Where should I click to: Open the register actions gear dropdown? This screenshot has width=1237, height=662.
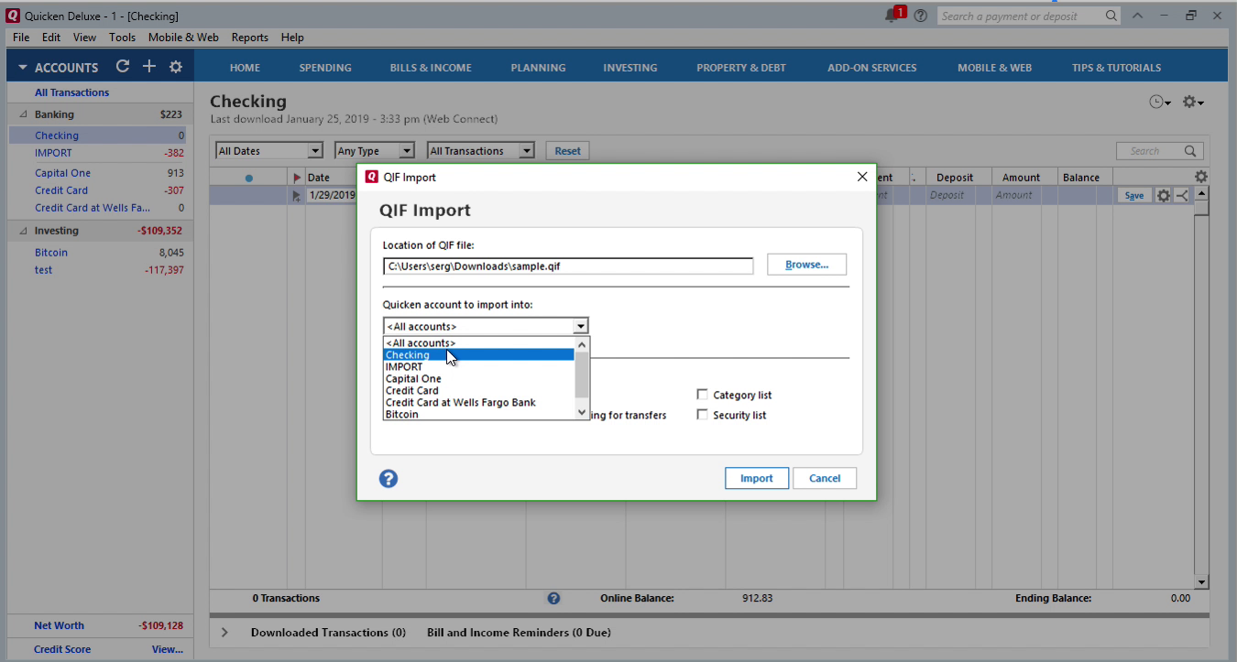[1192, 103]
